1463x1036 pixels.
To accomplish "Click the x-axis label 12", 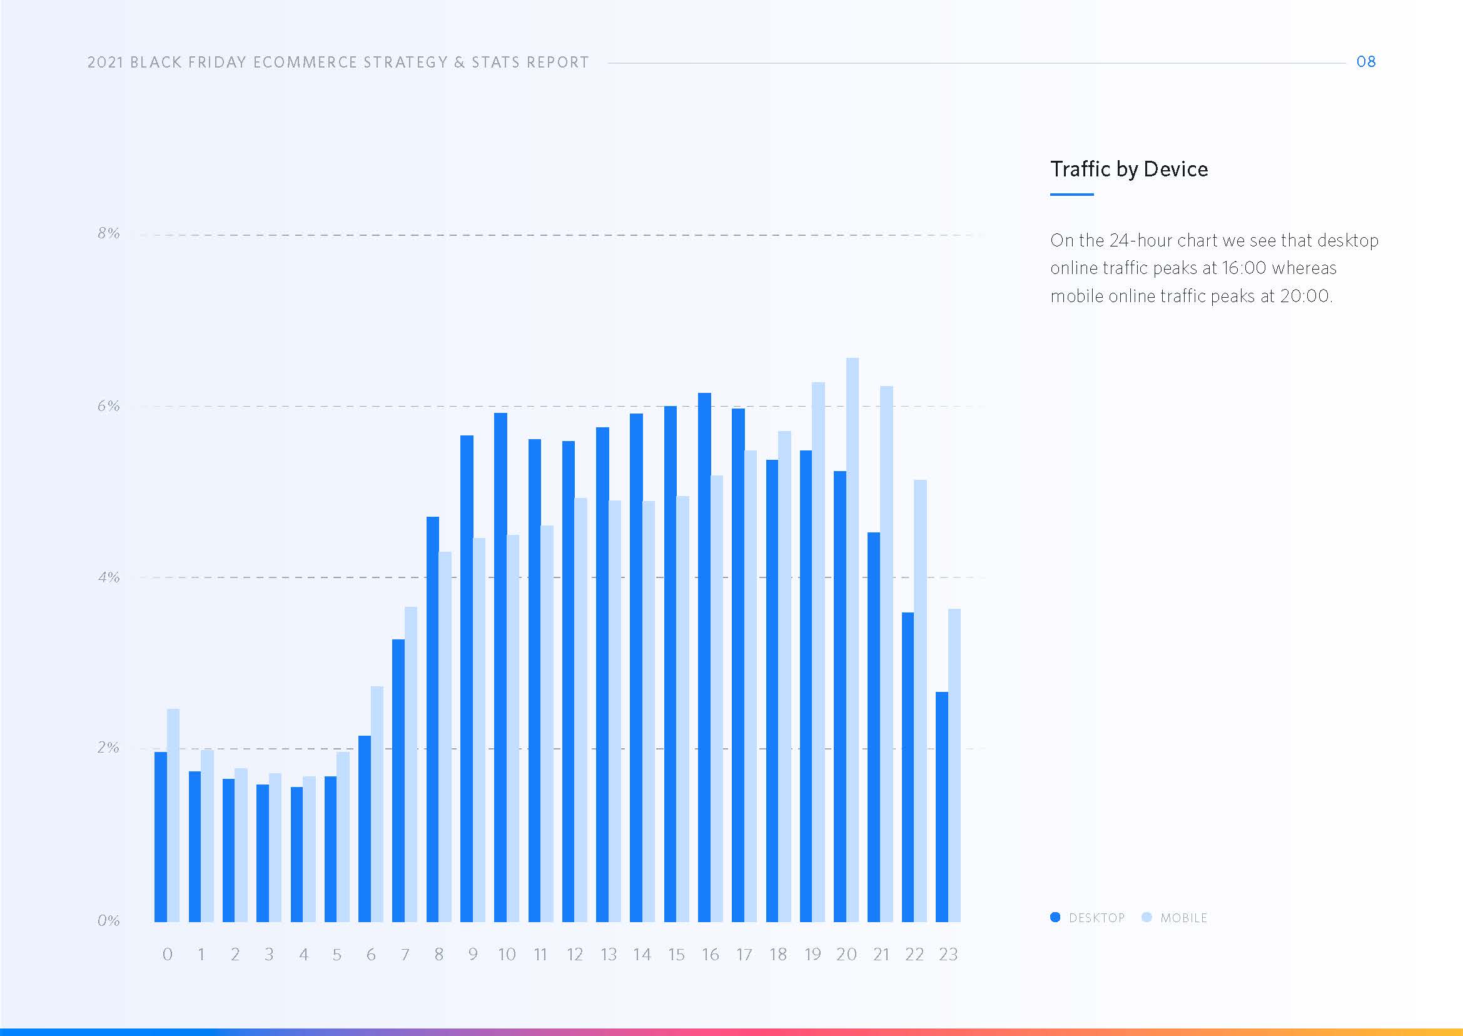I will 575,954.
